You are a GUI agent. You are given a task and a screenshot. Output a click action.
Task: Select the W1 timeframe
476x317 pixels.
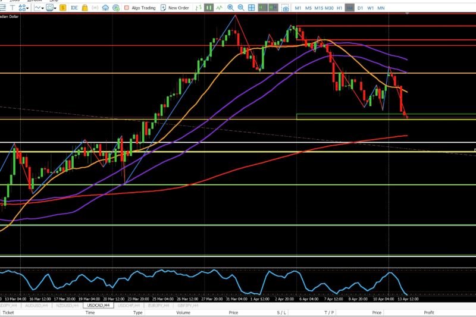[x=370, y=8]
